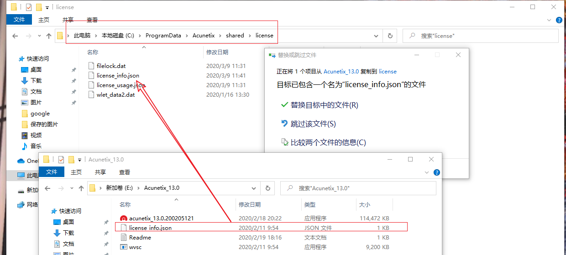Click the shared breadcrumb in the address bar
This screenshot has height=255, width=566.
[x=235, y=36]
